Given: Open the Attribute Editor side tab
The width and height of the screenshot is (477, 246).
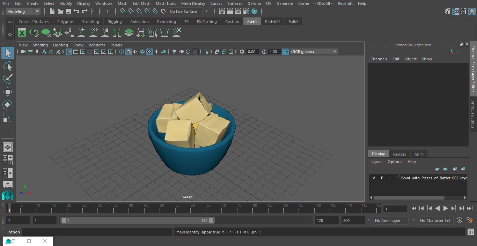Looking at the screenshot, I should tap(473, 114).
